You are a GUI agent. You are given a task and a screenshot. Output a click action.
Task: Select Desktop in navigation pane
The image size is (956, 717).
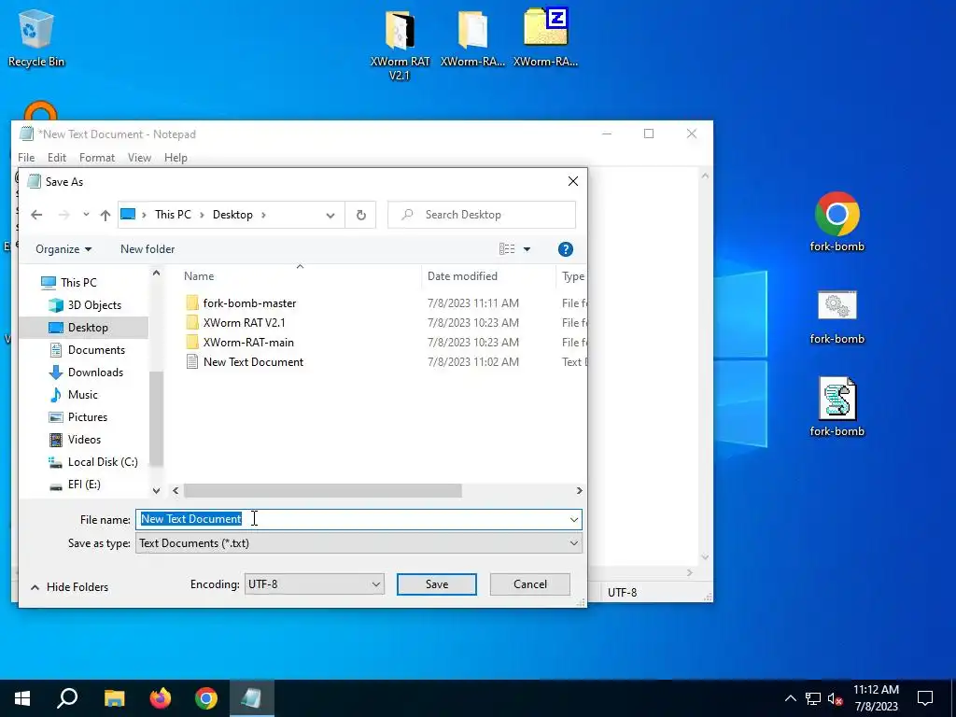click(88, 328)
